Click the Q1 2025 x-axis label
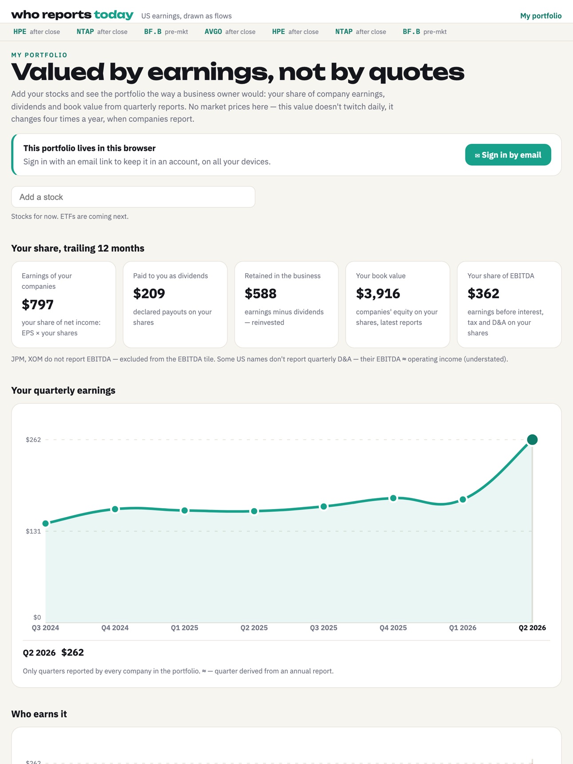 click(x=185, y=628)
